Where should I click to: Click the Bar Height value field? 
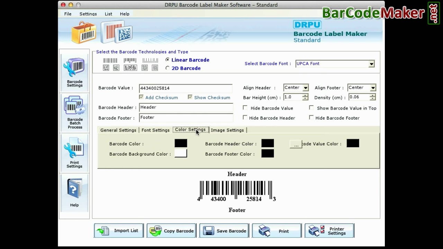coord(293,97)
